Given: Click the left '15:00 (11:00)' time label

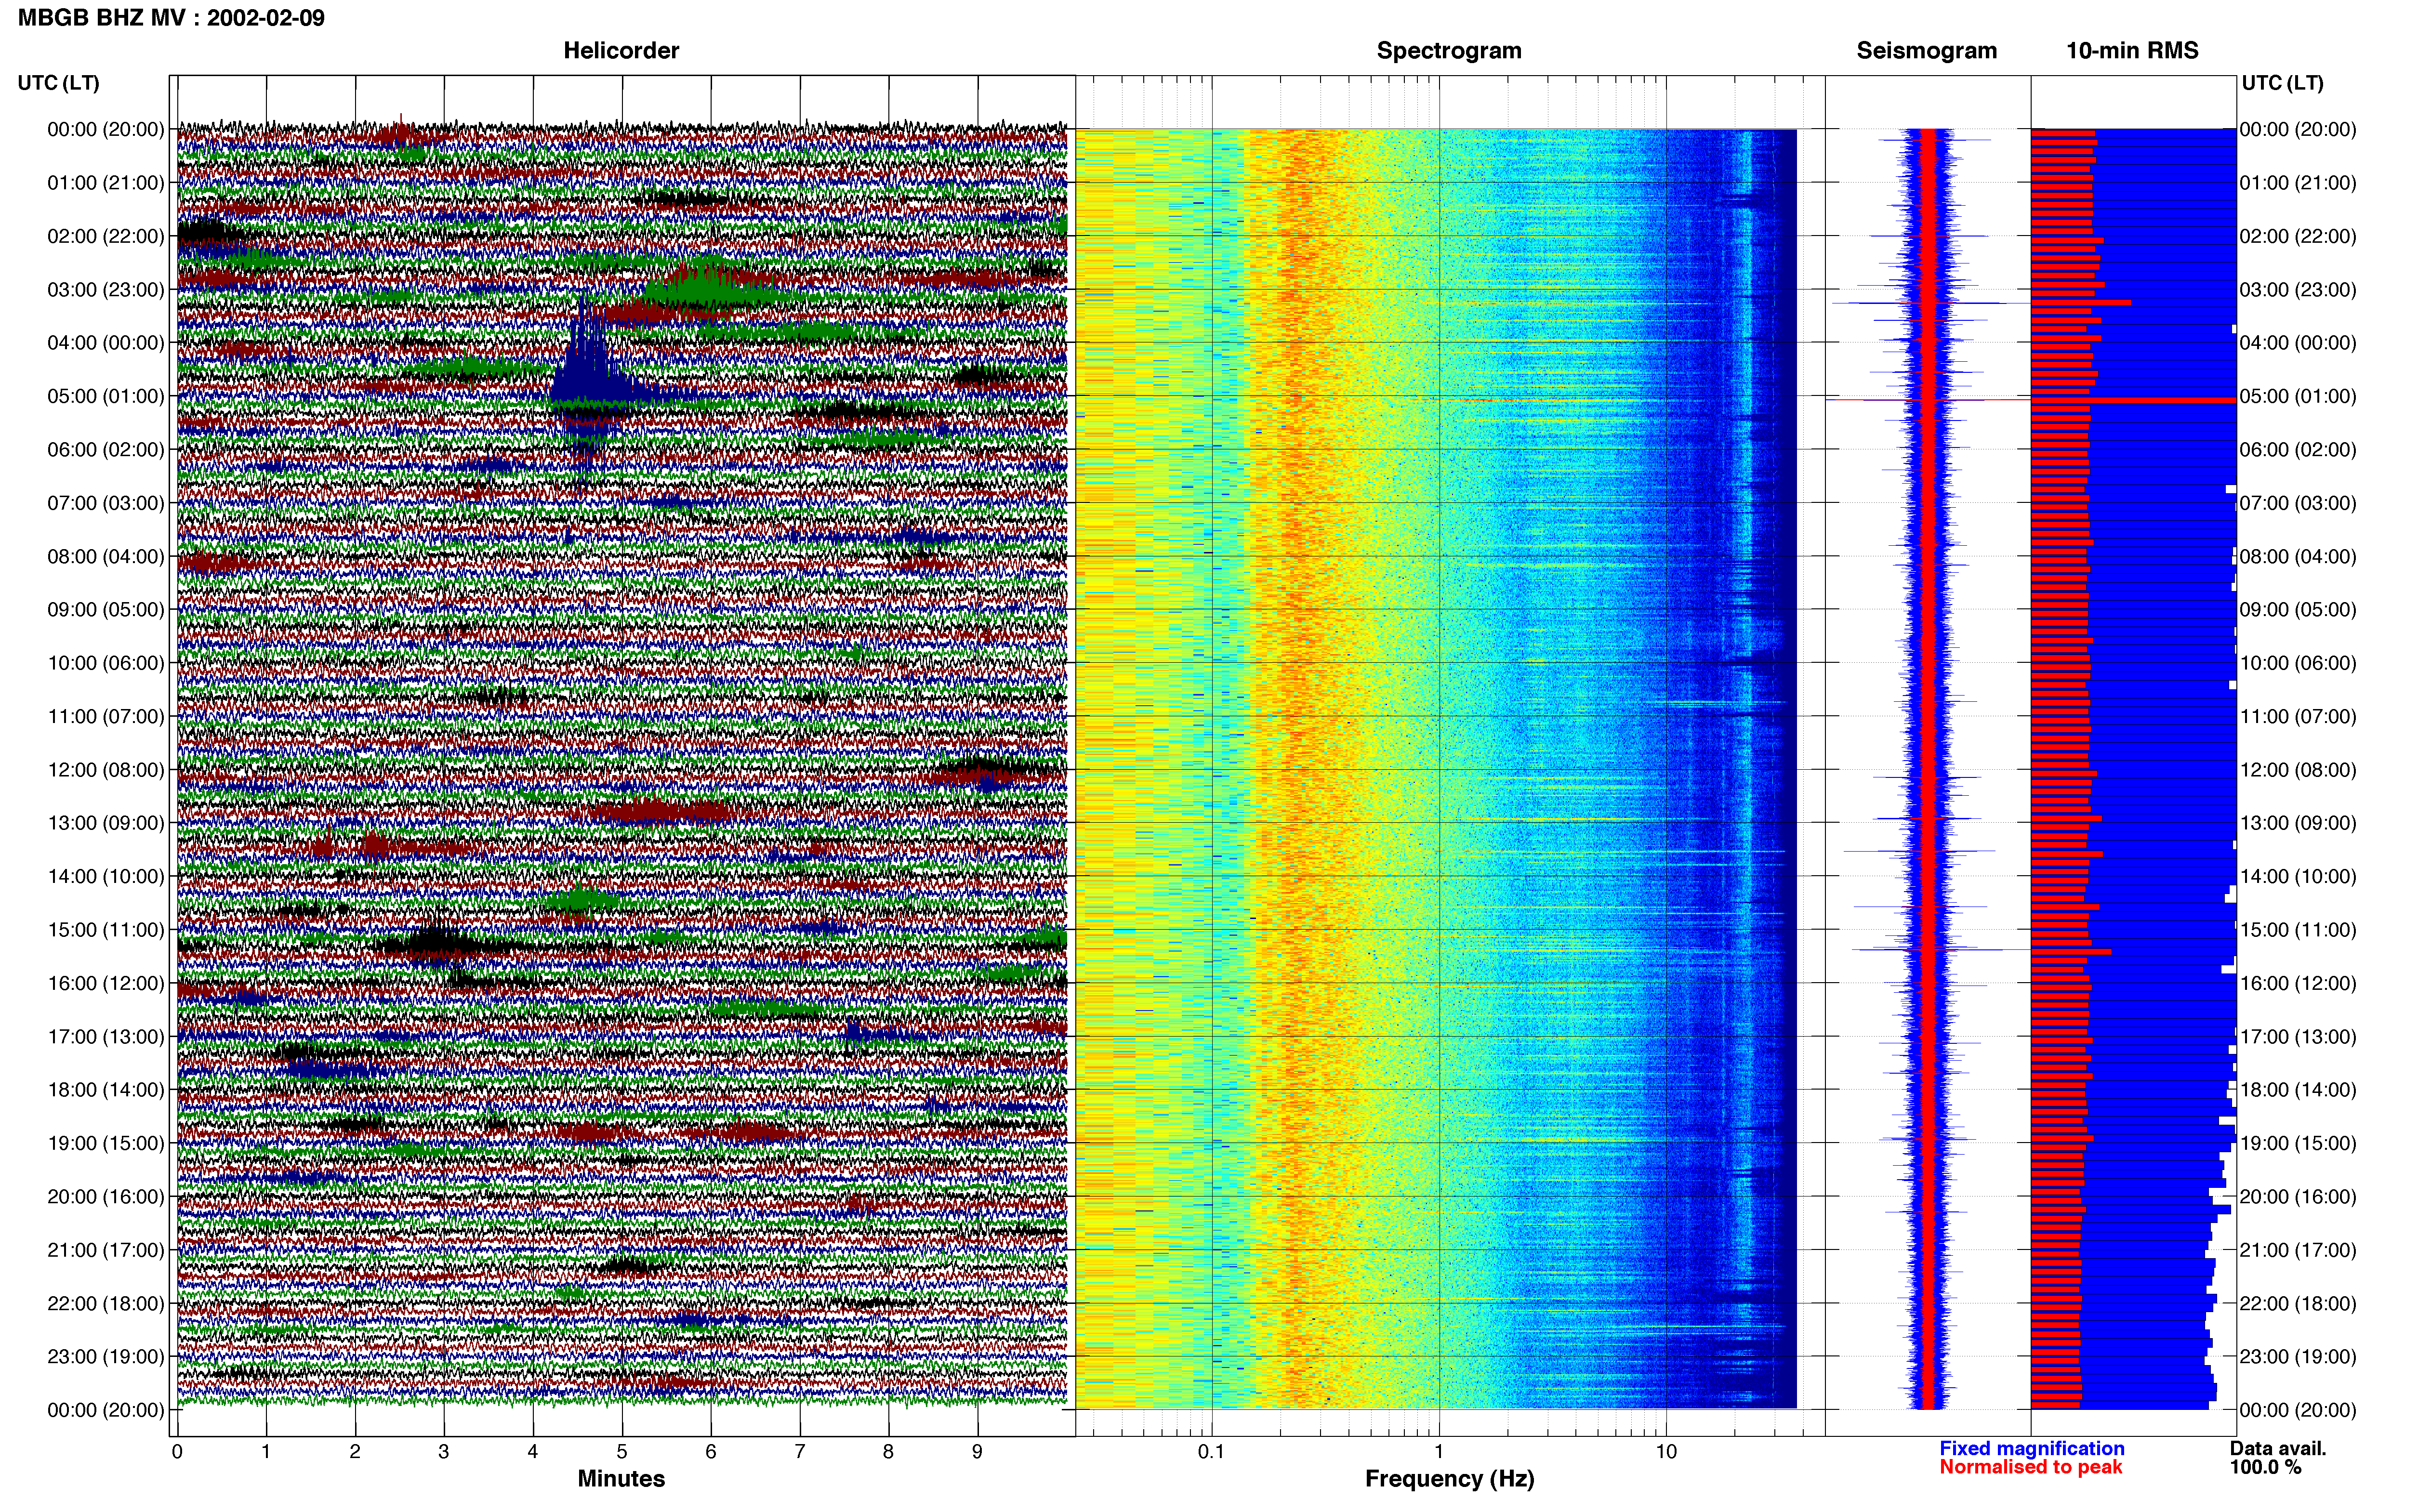Looking at the screenshot, I should tap(106, 930).
